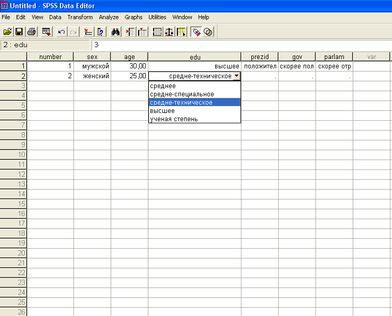Select the 'sex' column header
The width and height of the screenshot is (392, 316).
point(92,57)
